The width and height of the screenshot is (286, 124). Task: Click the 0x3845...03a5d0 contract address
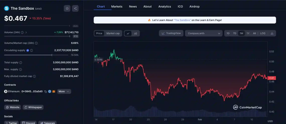tap(32, 92)
